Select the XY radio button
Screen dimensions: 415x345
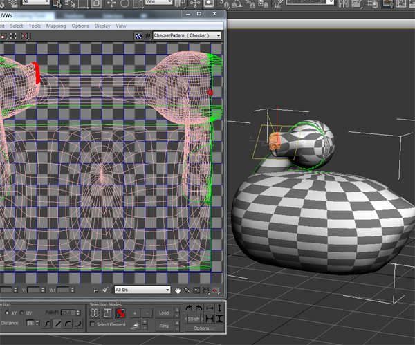pyautogui.click(x=7, y=313)
